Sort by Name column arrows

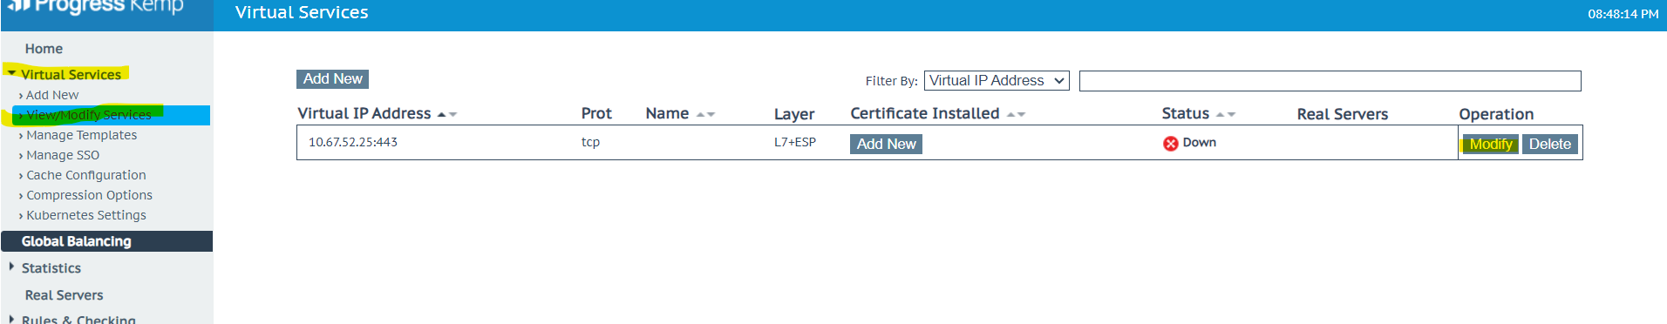705,115
